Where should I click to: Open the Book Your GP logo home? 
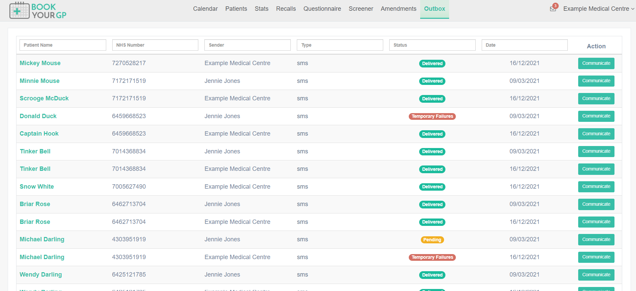38,10
